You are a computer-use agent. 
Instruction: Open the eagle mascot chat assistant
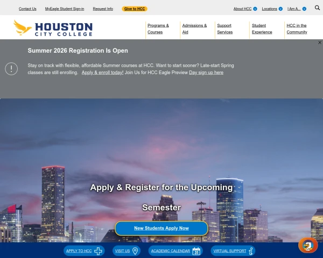point(308,245)
